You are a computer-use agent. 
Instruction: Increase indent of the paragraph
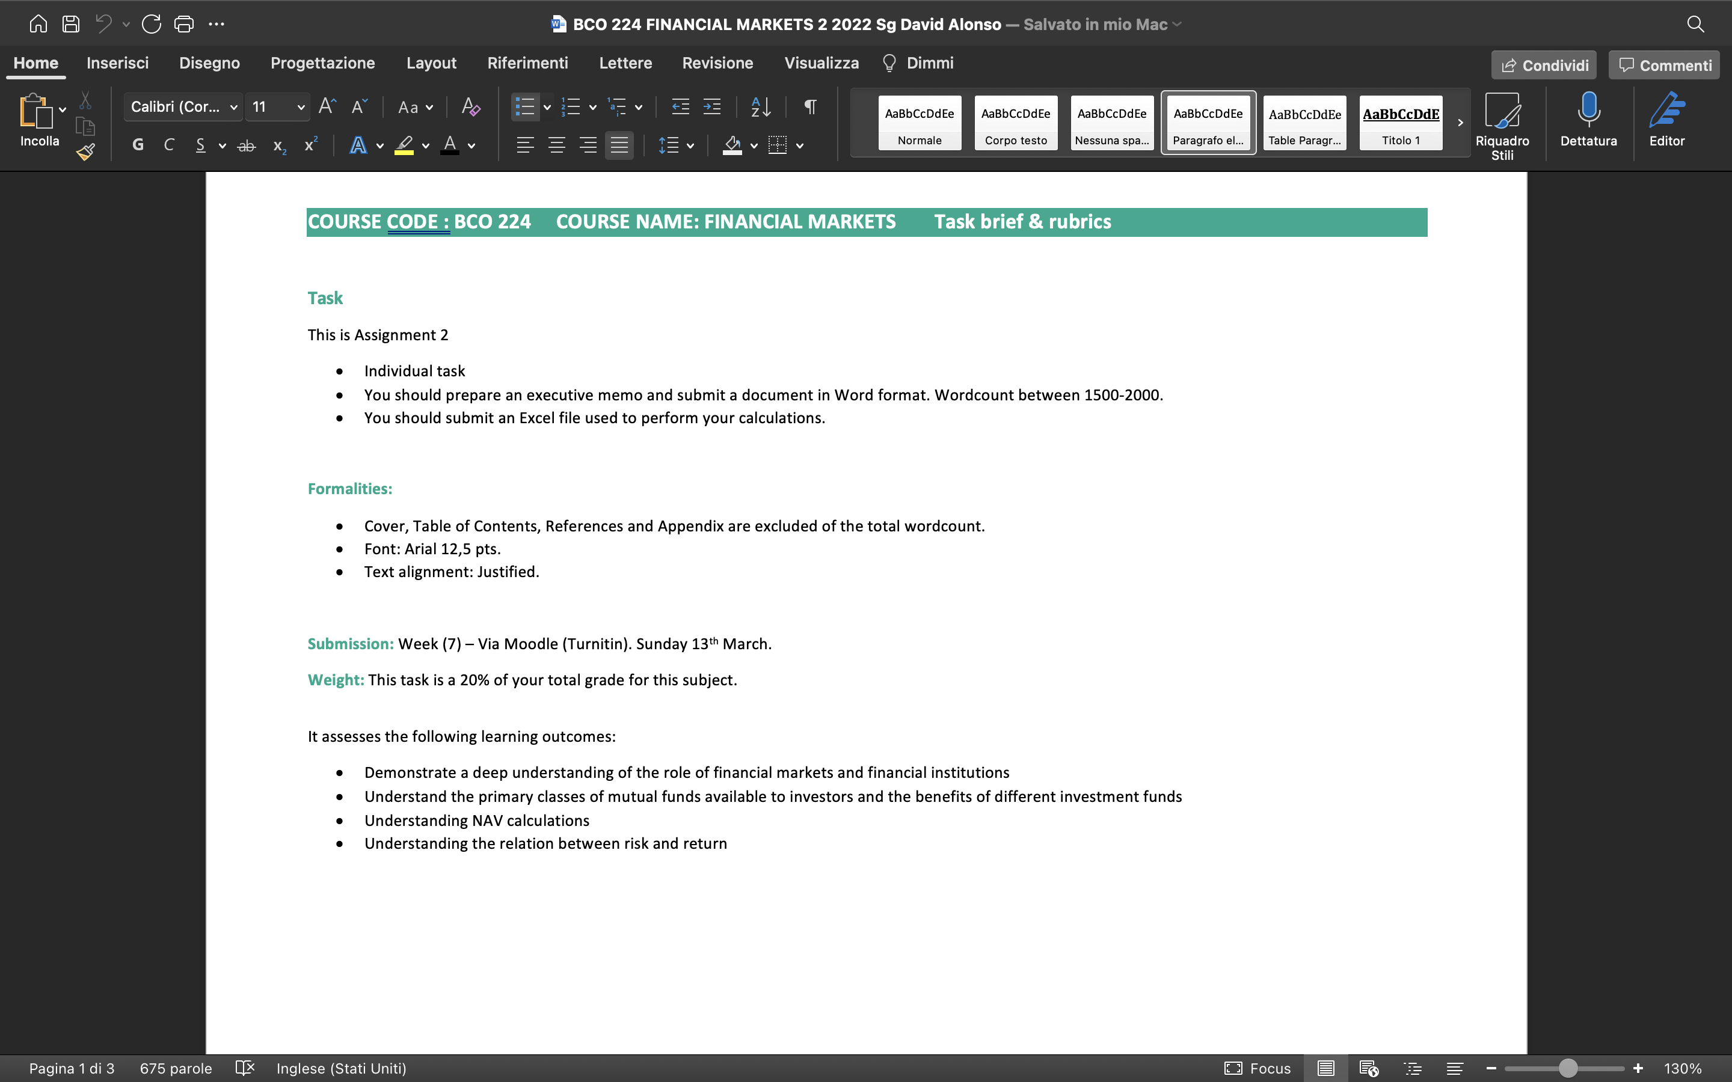(711, 108)
